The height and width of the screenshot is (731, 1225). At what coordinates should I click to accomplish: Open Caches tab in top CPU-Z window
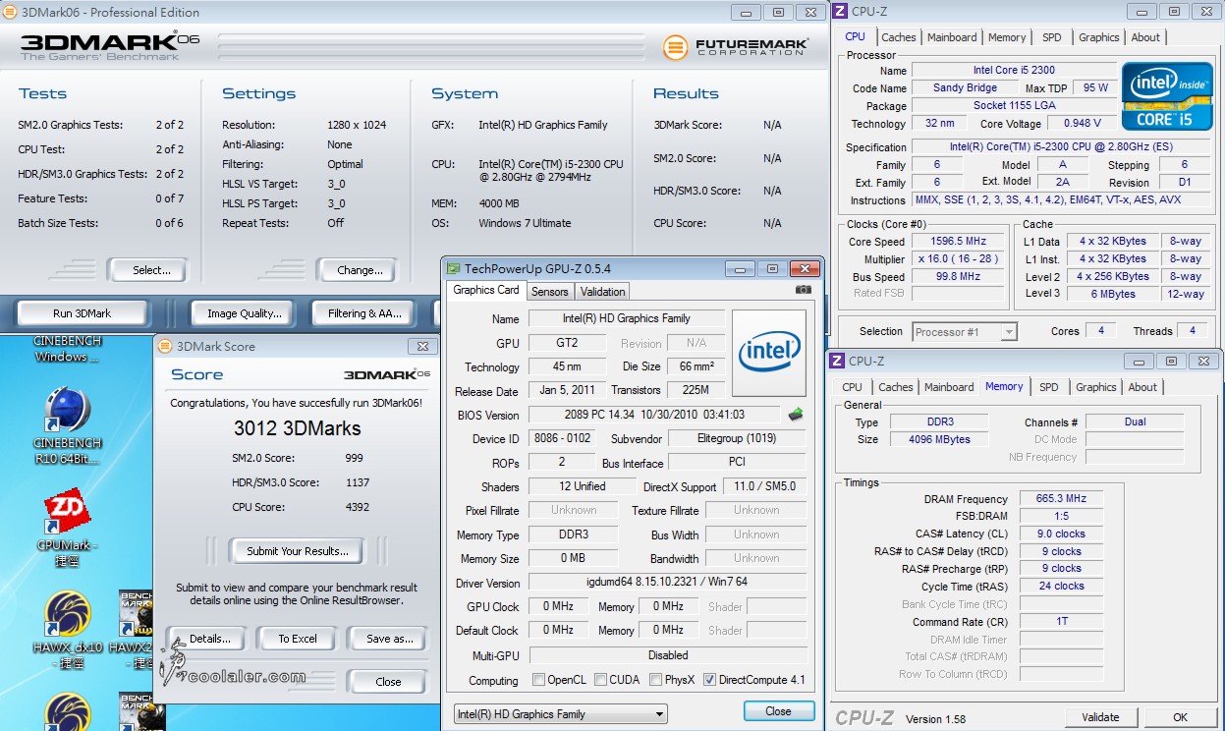click(898, 37)
